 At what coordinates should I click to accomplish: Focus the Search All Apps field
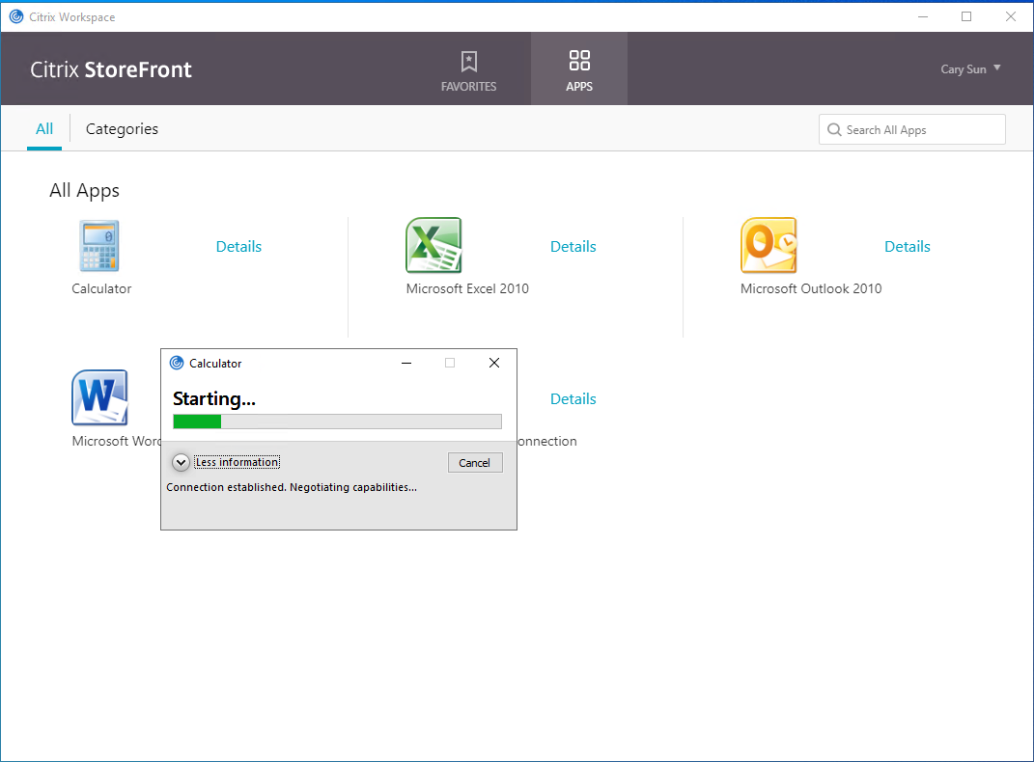point(912,129)
